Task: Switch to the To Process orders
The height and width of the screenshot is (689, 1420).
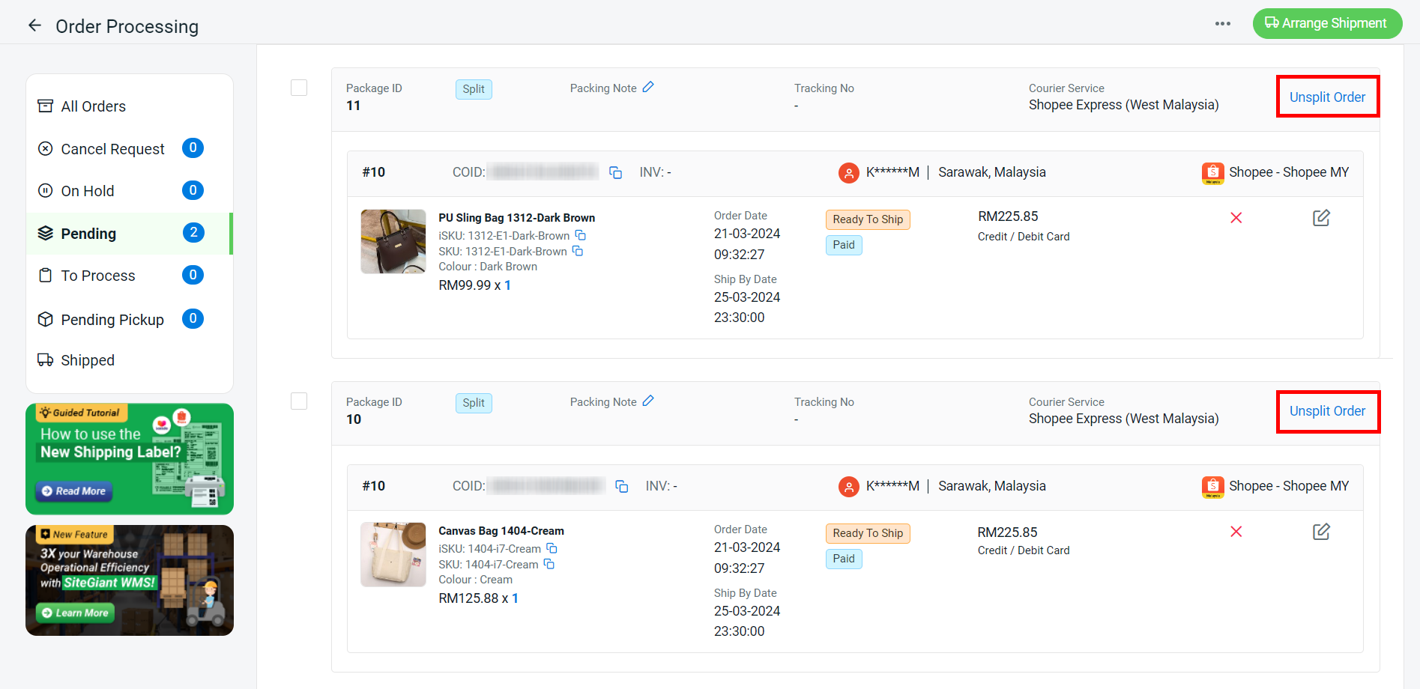Action: point(97,276)
